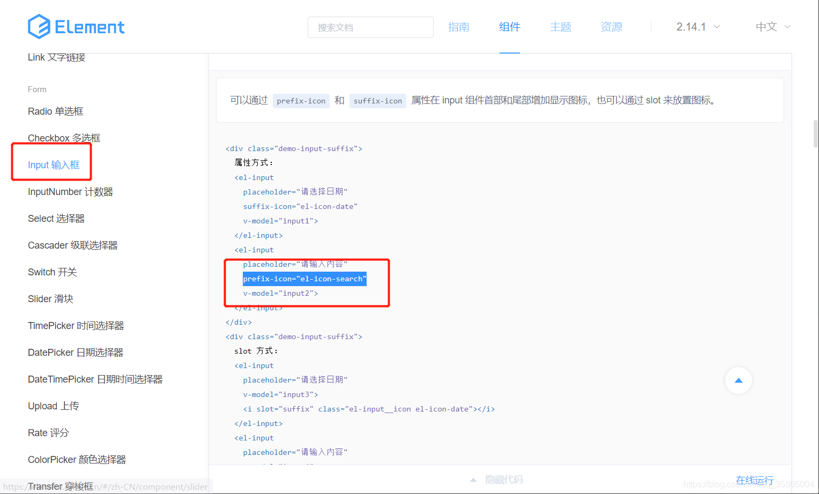Click the suffix-icon inline code tag
This screenshot has height=494, width=819.
pyautogui.click(x=378, y=101)
